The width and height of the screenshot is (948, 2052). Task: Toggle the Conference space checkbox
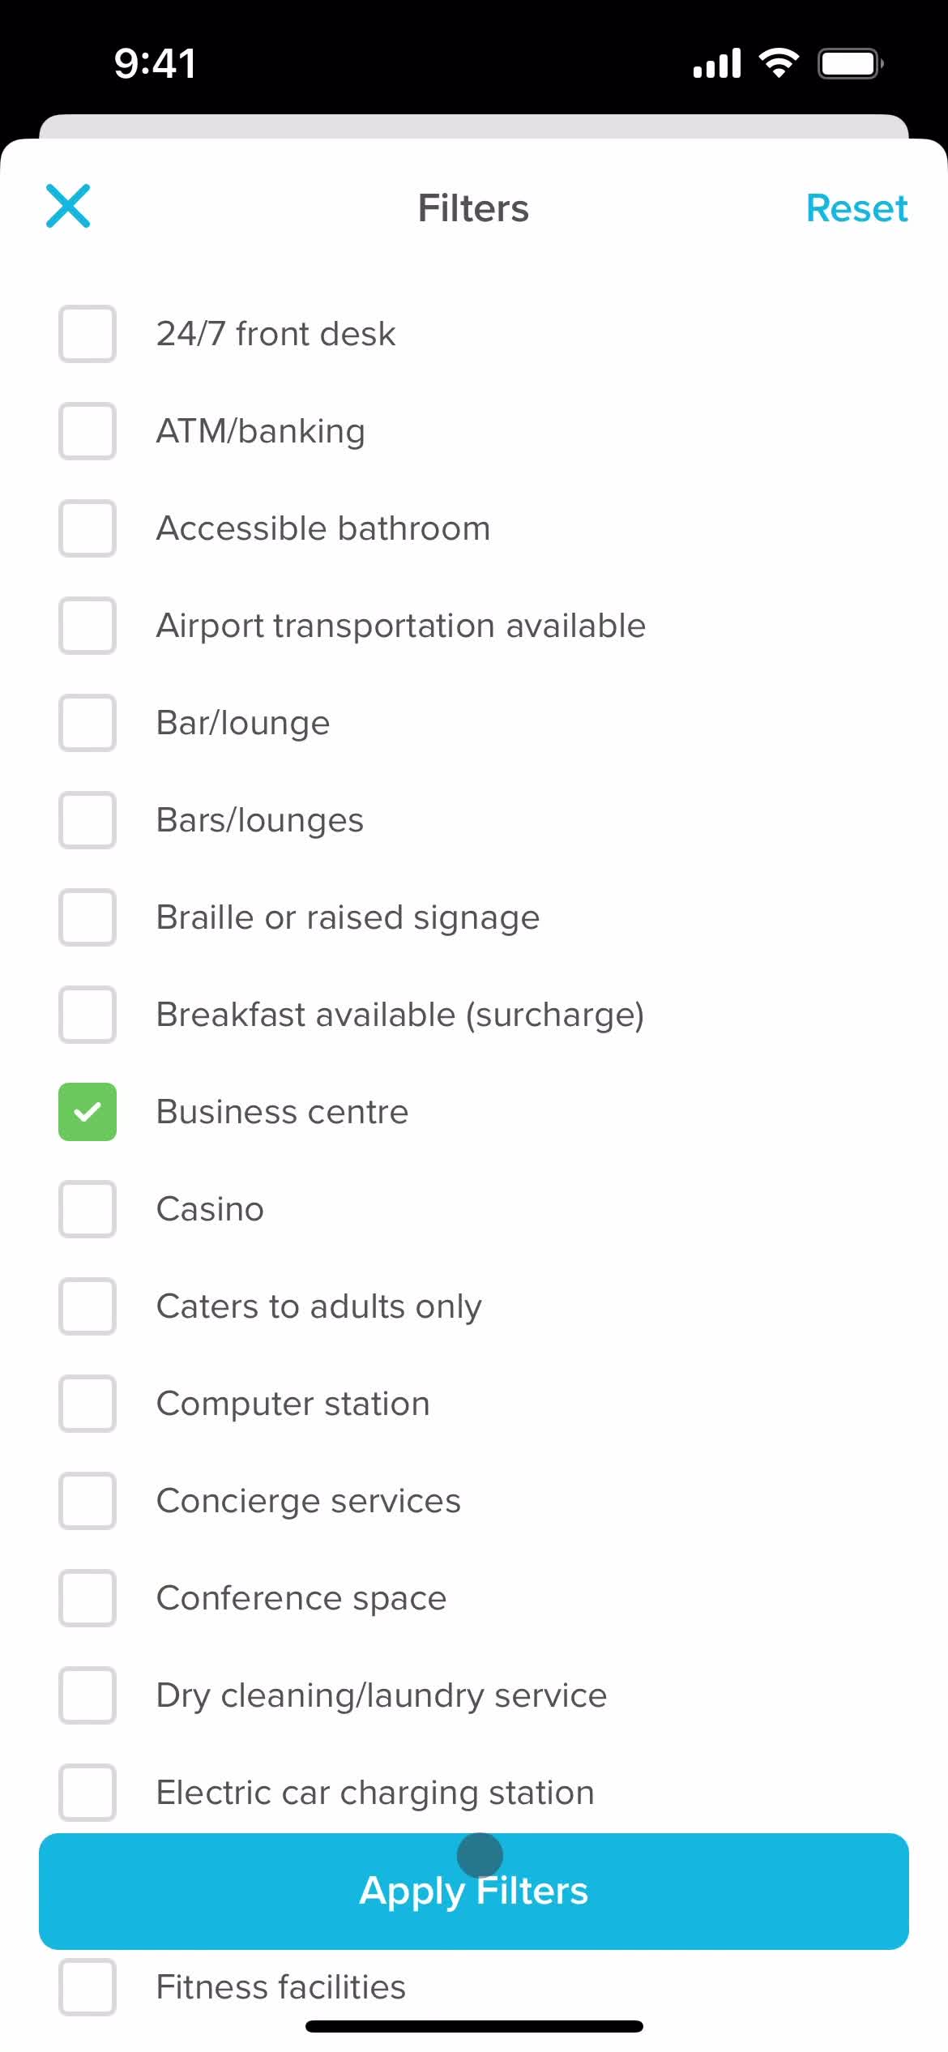click(x=88, y=1598)
